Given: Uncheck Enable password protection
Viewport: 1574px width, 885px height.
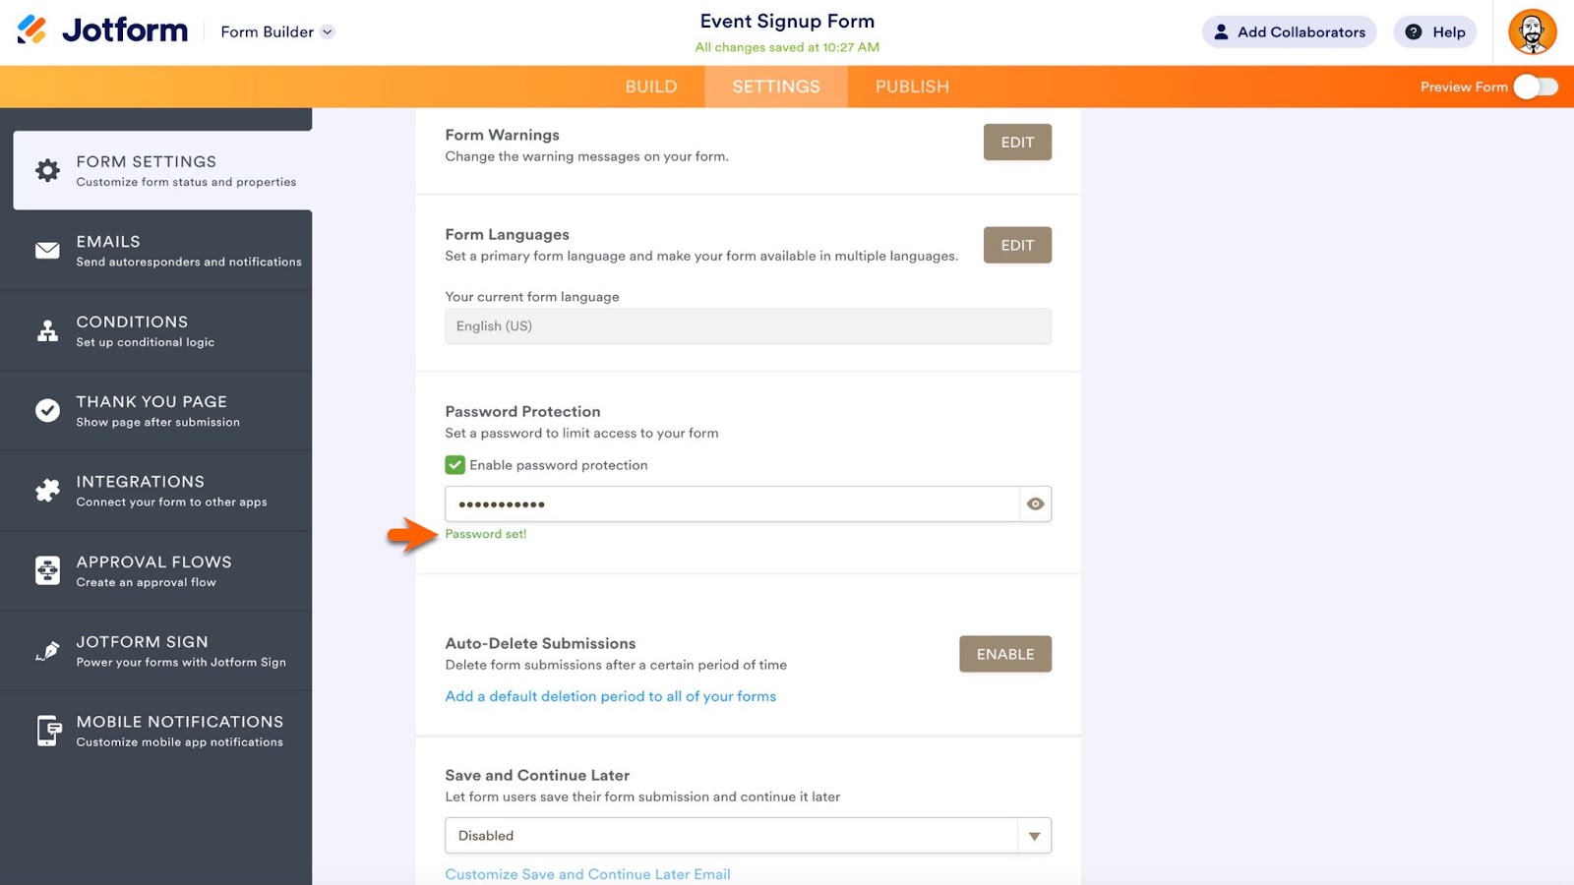Looking at the screenshot, I should tap(454, 464).
